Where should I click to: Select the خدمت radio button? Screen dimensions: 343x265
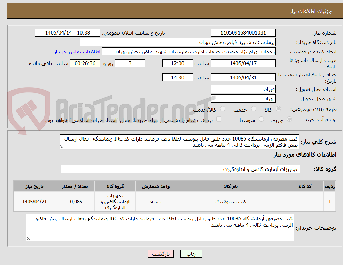pyautogui.click(x=254, y=109)
